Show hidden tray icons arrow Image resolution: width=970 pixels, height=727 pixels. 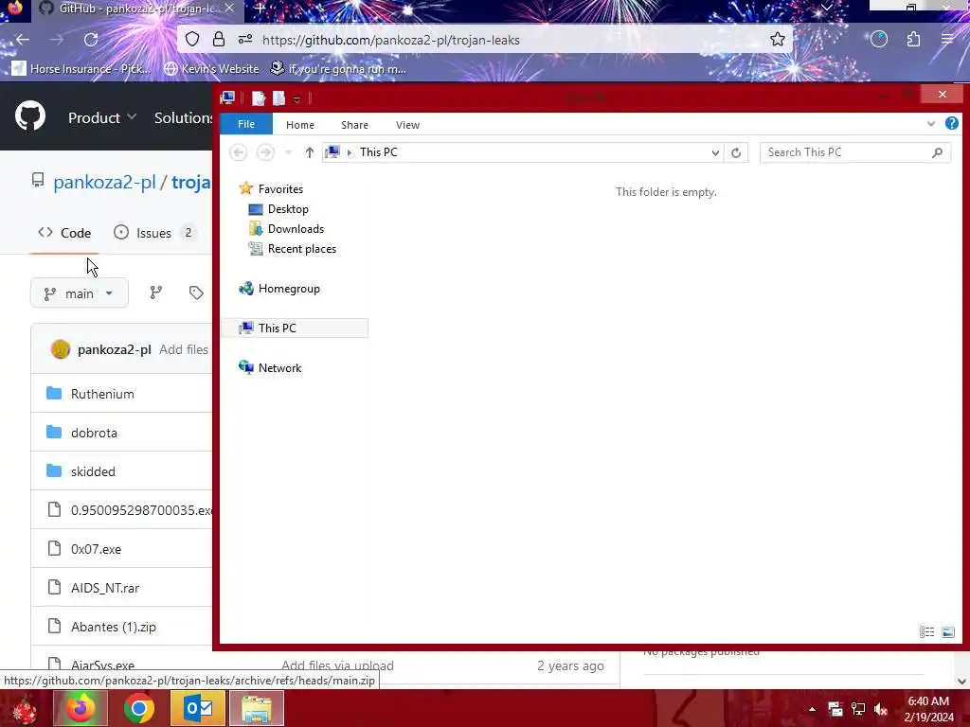click(x=812, y=709)
